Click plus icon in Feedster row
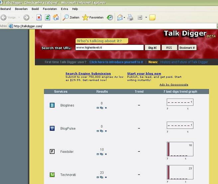Viewport: 218px width, 184px height. tap(106, 154)
